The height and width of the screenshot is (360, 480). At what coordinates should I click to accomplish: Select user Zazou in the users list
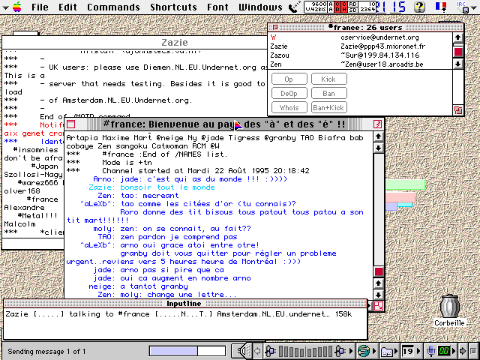(x=361, y=55)
